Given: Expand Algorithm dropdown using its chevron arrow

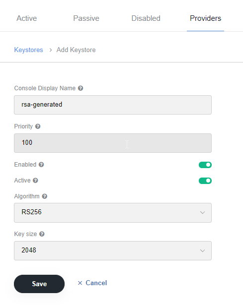Looking at the screenshot, I should tap(202, 213).
